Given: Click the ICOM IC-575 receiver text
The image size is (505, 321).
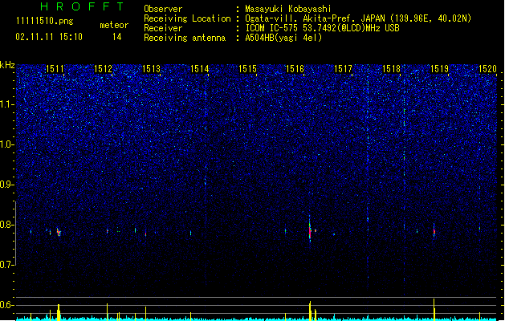Looking at the screenshot, I should coord(322,28).
